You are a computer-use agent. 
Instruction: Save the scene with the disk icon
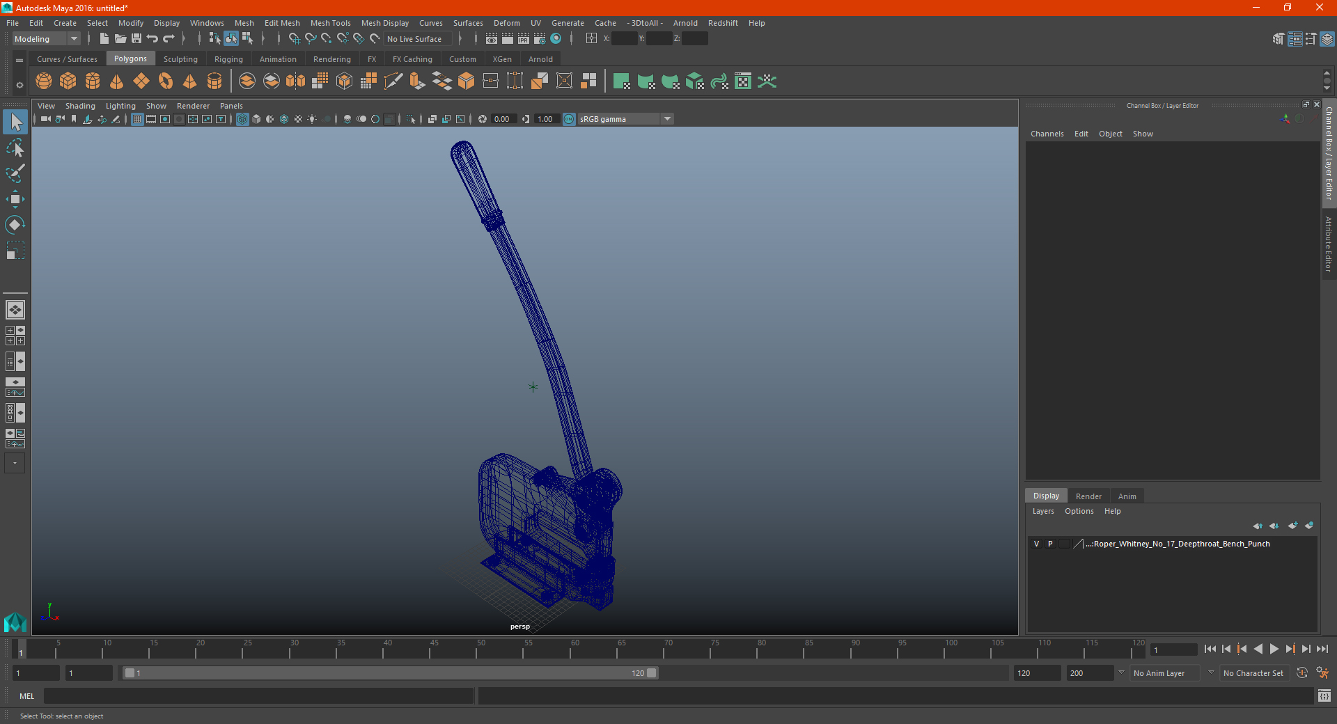[136, 39]
